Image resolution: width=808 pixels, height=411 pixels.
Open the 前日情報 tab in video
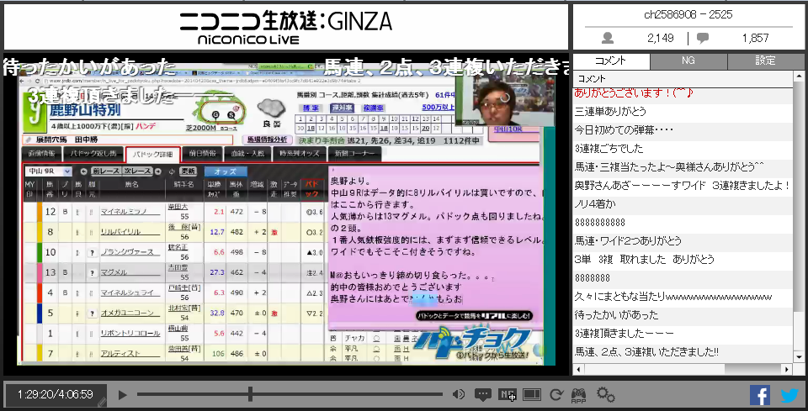[x=203, y=153]
